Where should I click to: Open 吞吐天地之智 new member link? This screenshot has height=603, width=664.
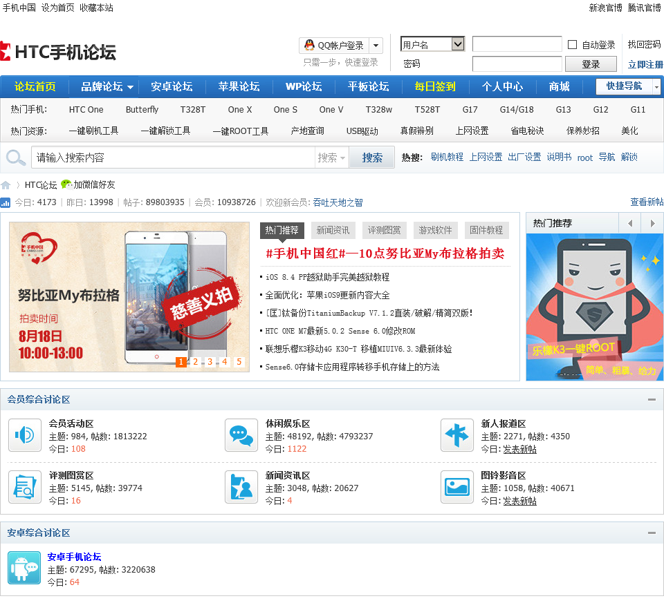(x=338, y=202)
